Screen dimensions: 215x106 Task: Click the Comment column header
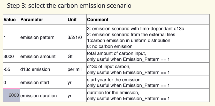coord(98,20)
